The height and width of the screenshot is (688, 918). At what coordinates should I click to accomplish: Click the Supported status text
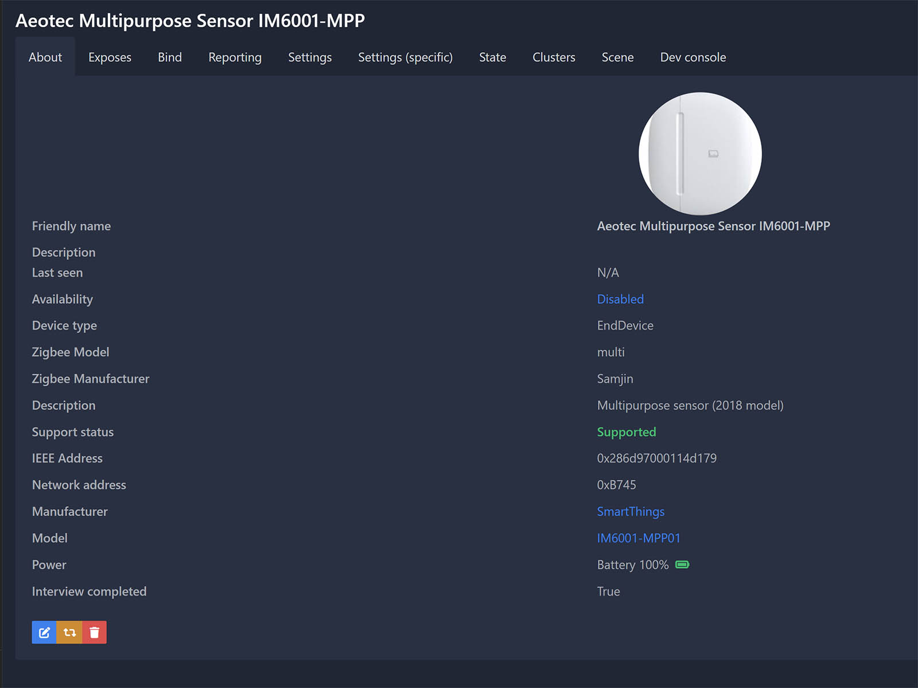point(626,432)
